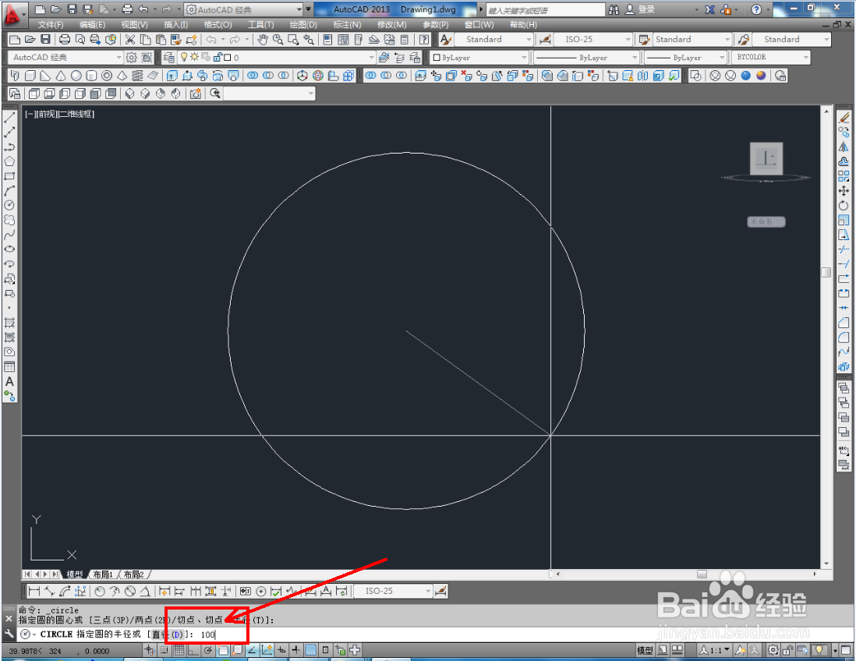Expand the layer 0 dropdown list
This screenshot has width=856, height=661.
(371, 58)
